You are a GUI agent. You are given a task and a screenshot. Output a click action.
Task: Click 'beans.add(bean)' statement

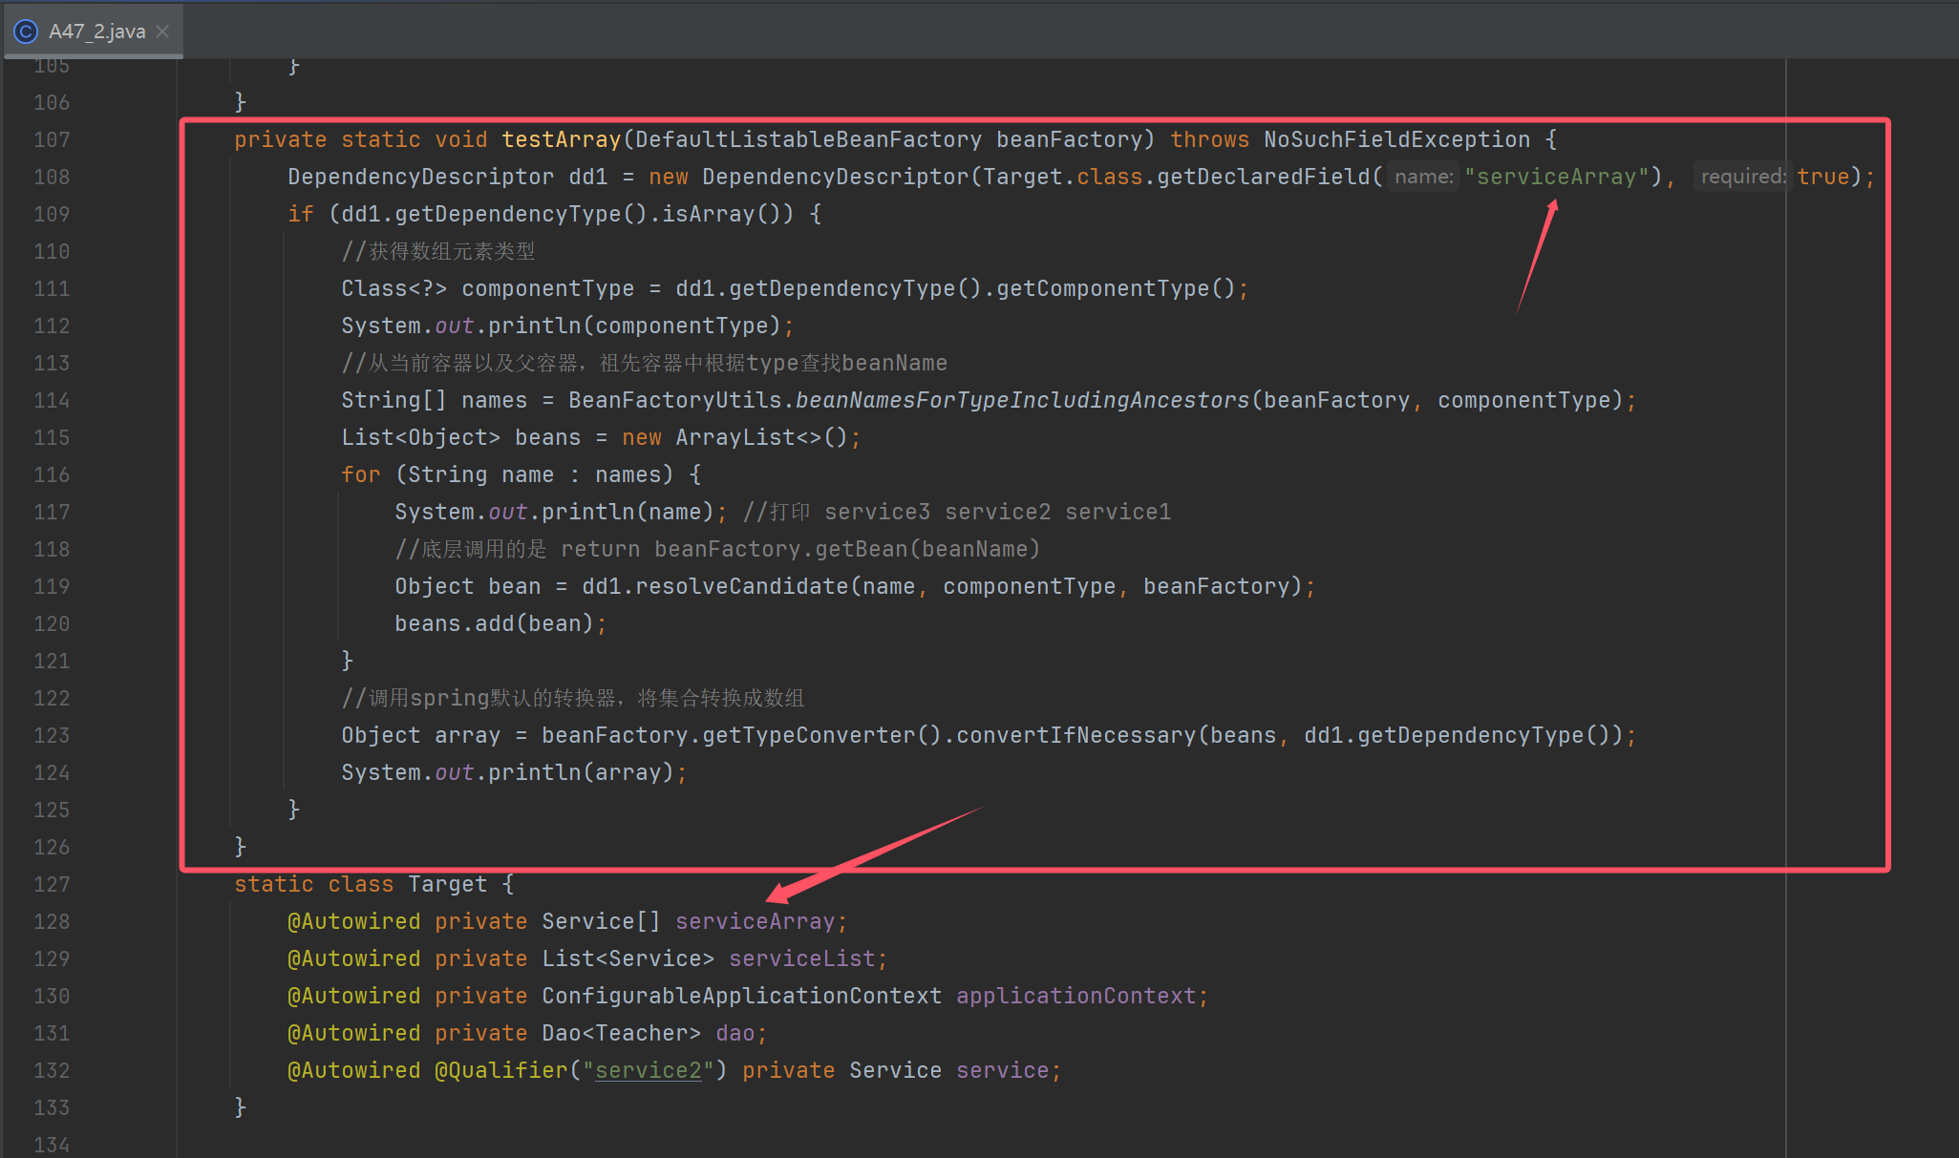point(500,623)
